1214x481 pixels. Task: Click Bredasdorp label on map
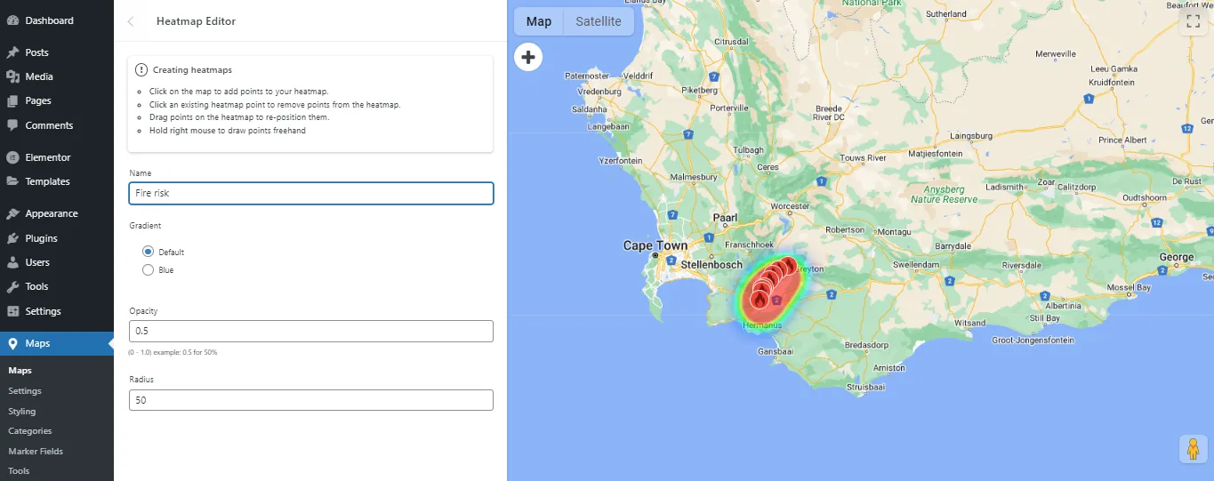click(866, 344)
